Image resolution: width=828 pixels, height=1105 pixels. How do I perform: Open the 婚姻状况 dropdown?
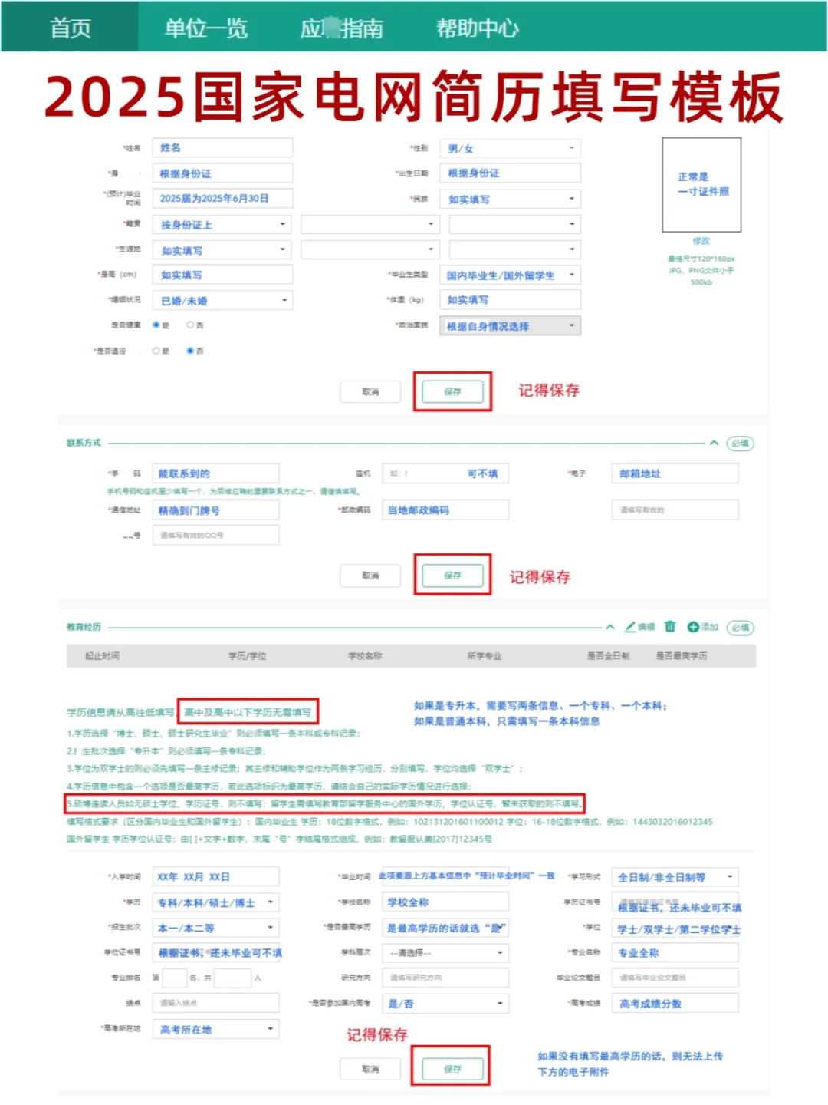click(222, 301)
